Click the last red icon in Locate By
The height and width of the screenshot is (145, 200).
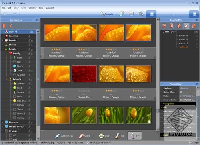194,26
